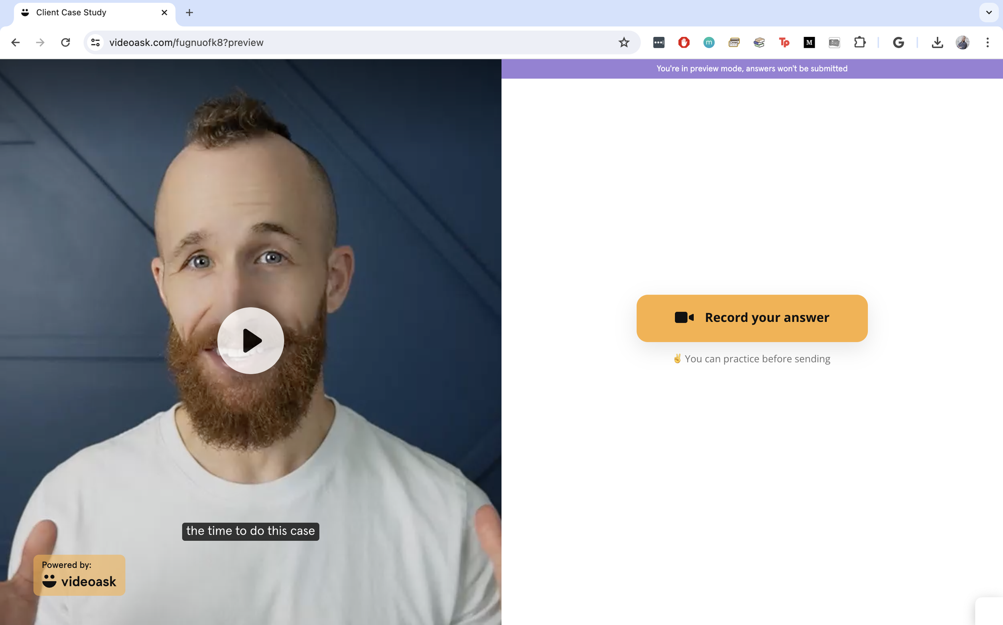The height and width of the screenshot is (625, 1003).
Task: Play the video with the center play button
Action: click(251, 341)
